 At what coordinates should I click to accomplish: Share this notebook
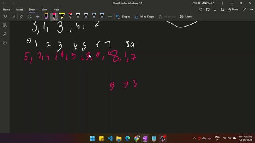pos(233,10)
